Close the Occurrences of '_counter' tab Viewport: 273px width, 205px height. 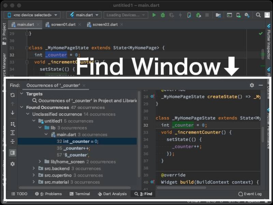coord(84,85)
